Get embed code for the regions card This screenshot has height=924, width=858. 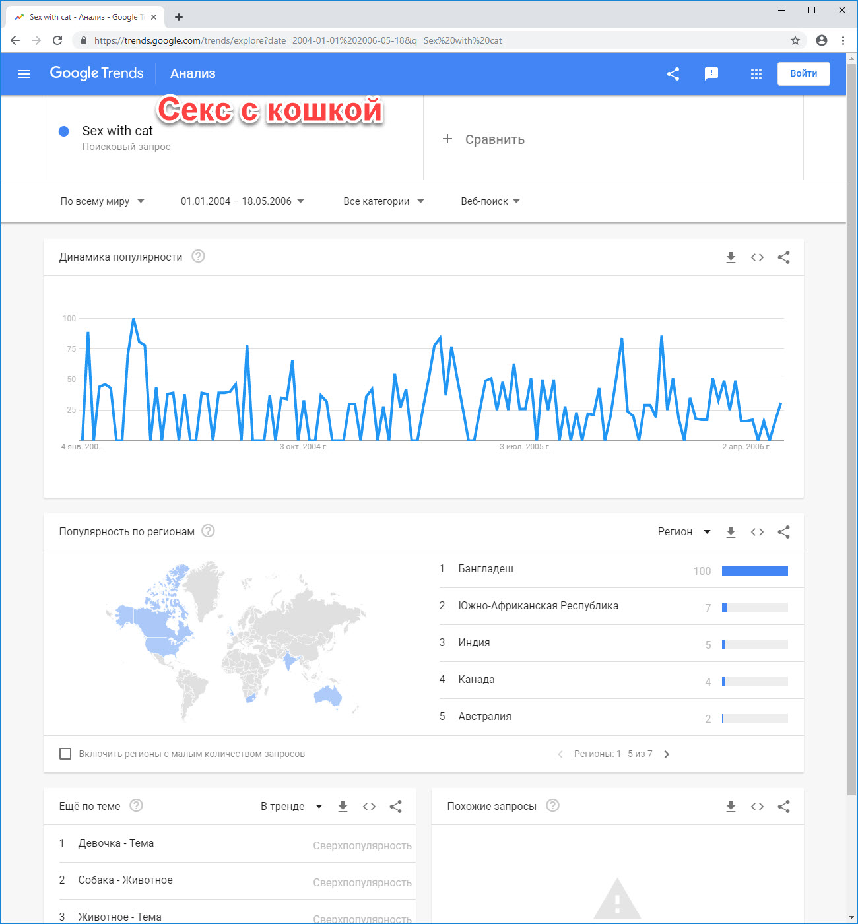757,532
